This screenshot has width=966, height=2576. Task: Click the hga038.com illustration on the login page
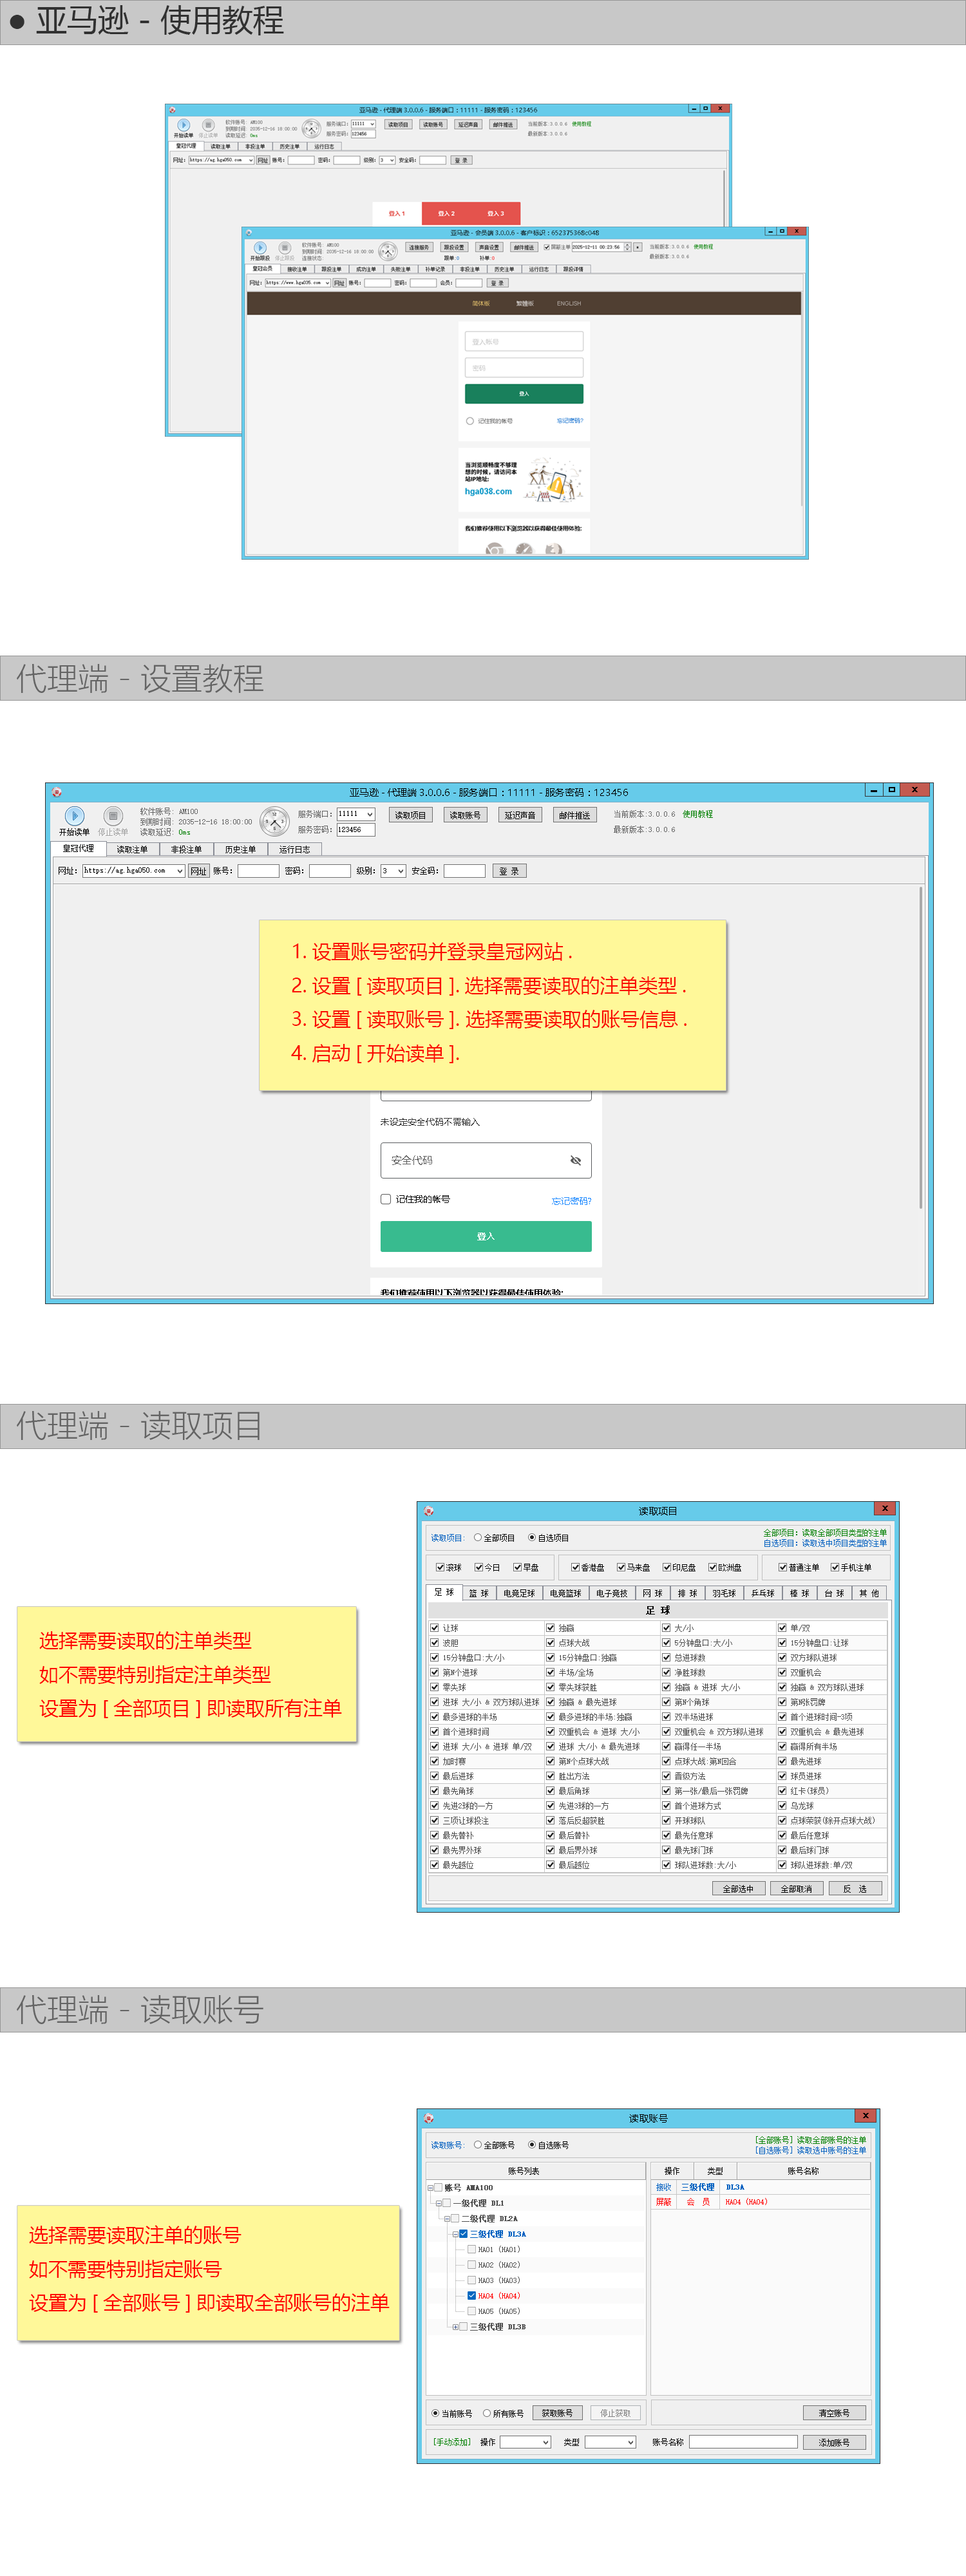pos(554,480)
